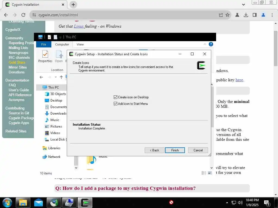Click Finish in Cygwin Setup dialog

(175, 150)
